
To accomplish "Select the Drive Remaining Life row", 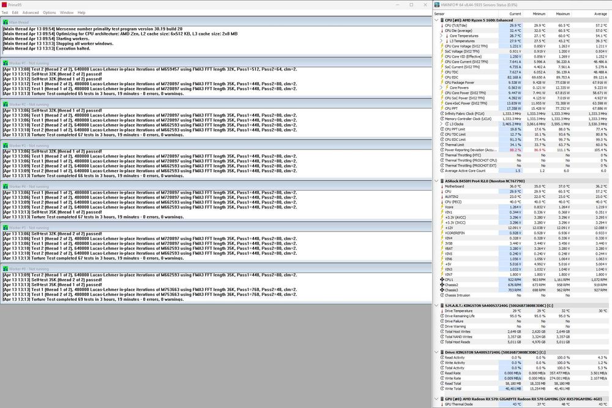I will click(x=524, y=316).
